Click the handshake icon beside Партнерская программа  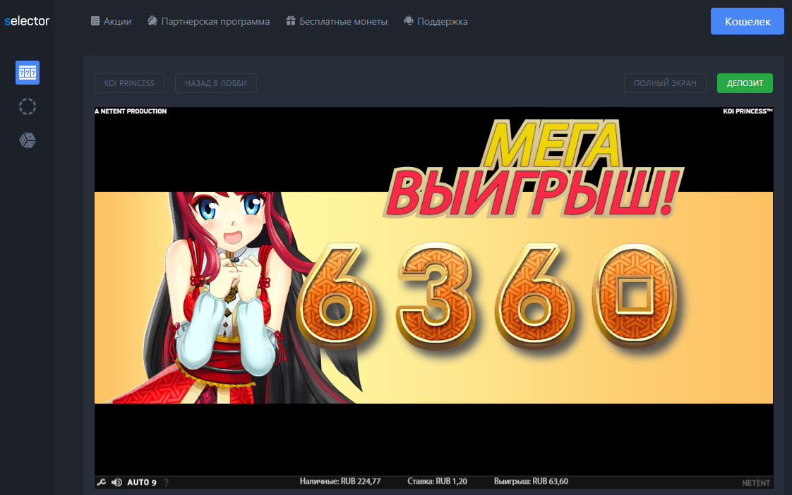coord(152,20)
